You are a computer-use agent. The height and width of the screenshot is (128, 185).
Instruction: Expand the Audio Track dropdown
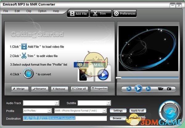pos(57,103)
